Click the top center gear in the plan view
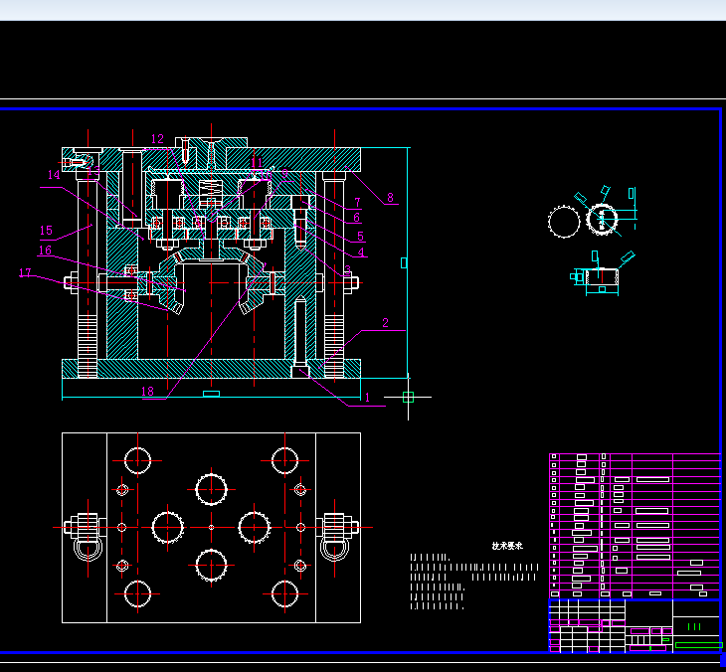Image resolution: width=726 pixels, height=672 pixels. [x=212, y=488]
